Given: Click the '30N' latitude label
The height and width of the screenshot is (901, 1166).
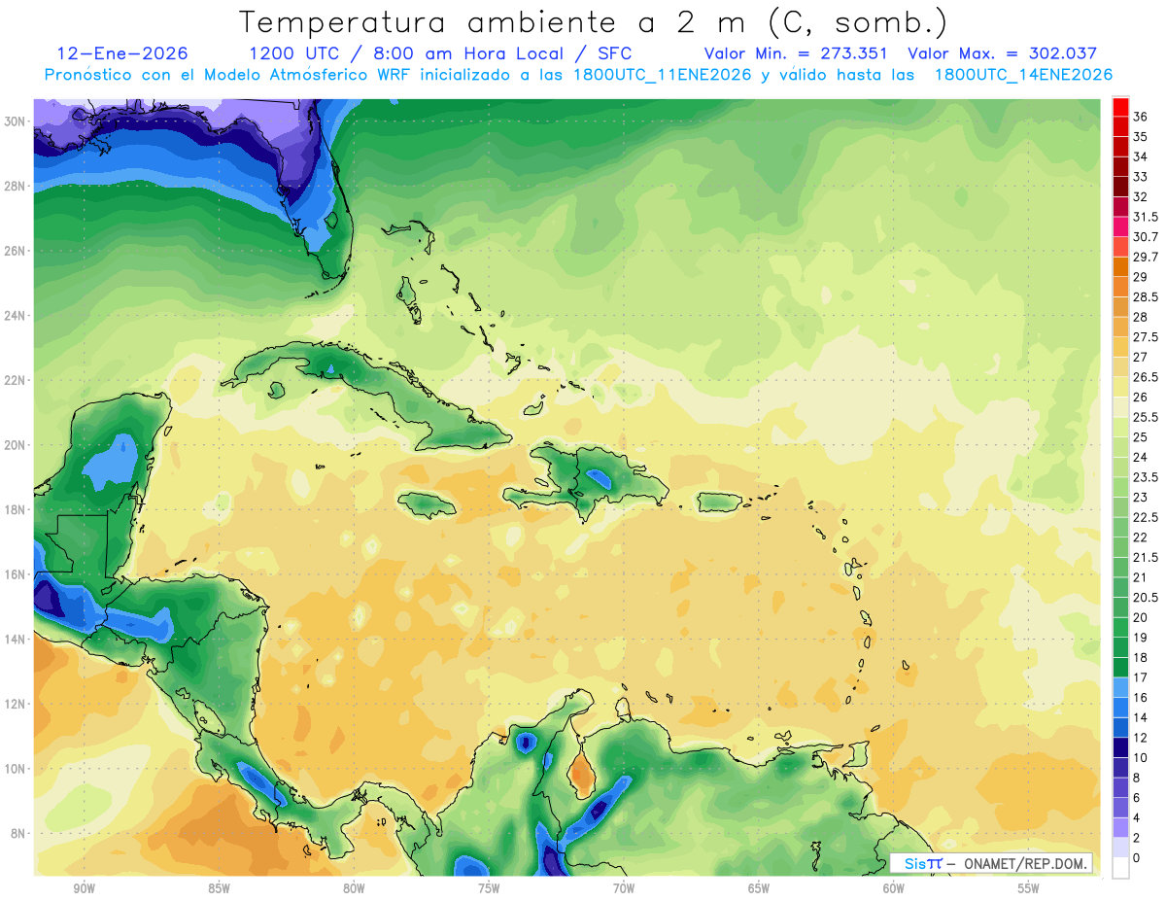Looking at the screenshot, I should pos(15,121).
